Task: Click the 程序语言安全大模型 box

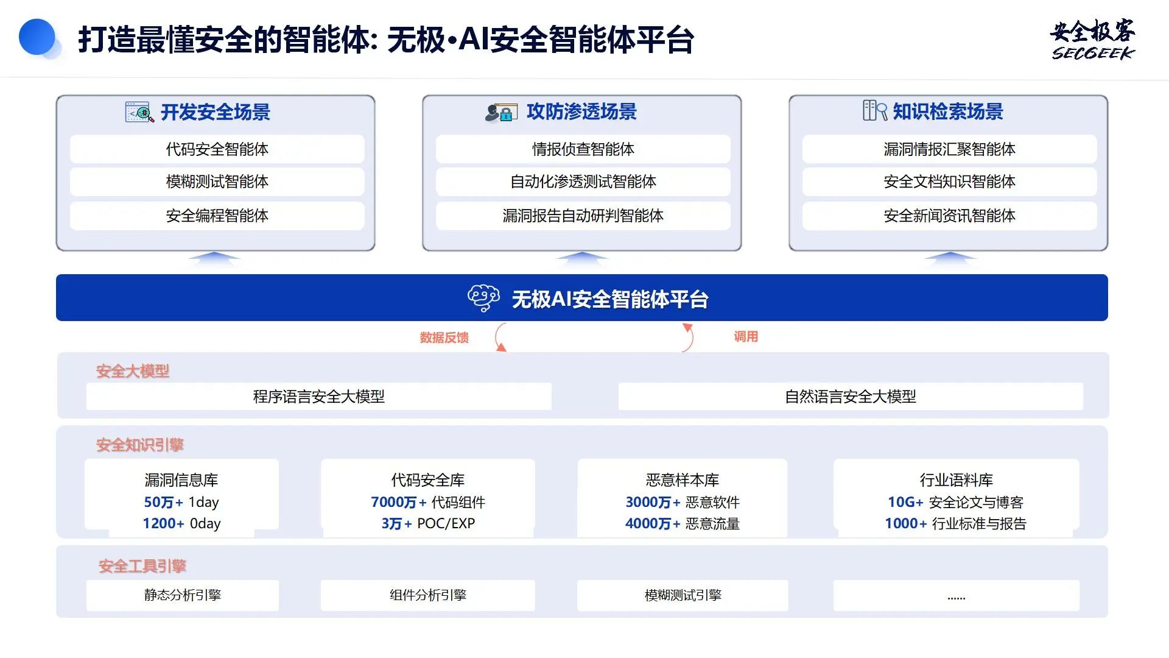Action: pyautogui.click(x=319, y=397)
